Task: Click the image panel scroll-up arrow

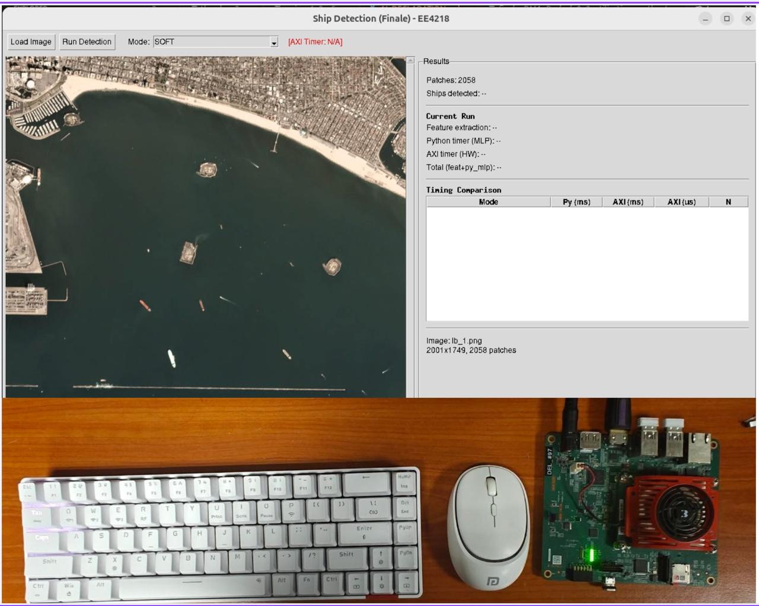Action: (410, 61)
